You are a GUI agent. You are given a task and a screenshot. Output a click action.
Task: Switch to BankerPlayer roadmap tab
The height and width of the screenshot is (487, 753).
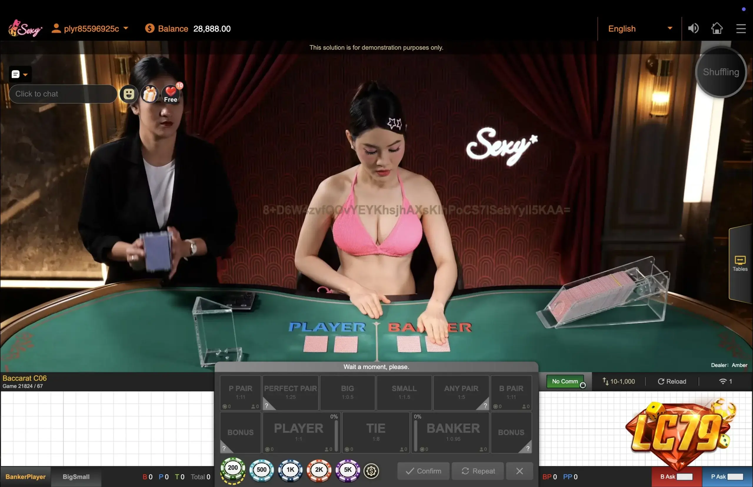[25, 477]
